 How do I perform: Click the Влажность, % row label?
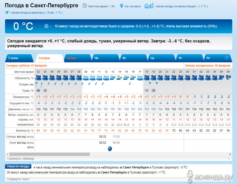[25, 131]
